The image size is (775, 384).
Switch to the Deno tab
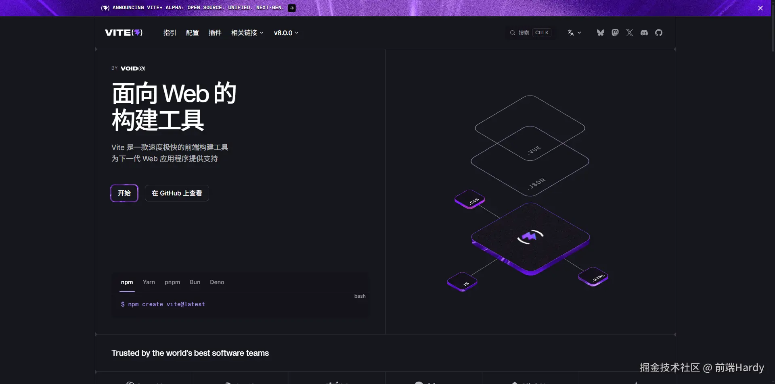coord(217,282)
